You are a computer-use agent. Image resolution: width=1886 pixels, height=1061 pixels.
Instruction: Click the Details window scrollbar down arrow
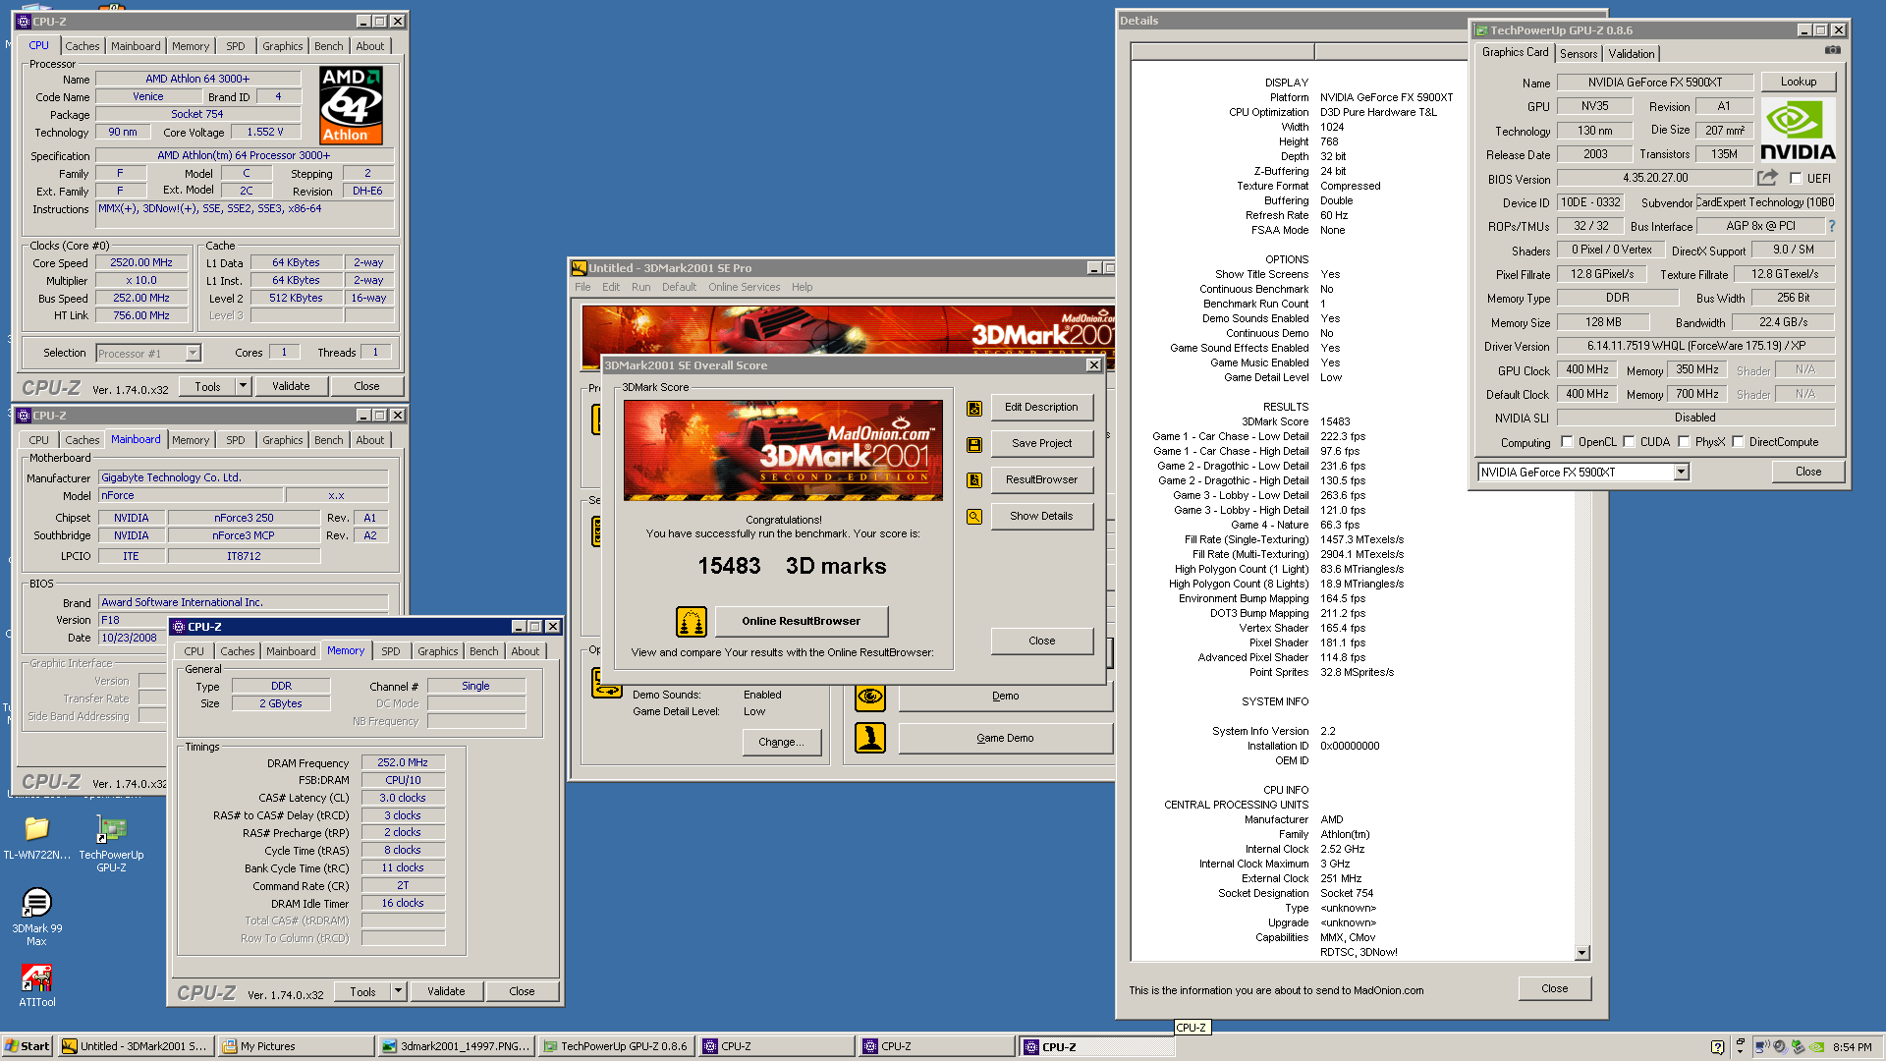coord(1581,953)
